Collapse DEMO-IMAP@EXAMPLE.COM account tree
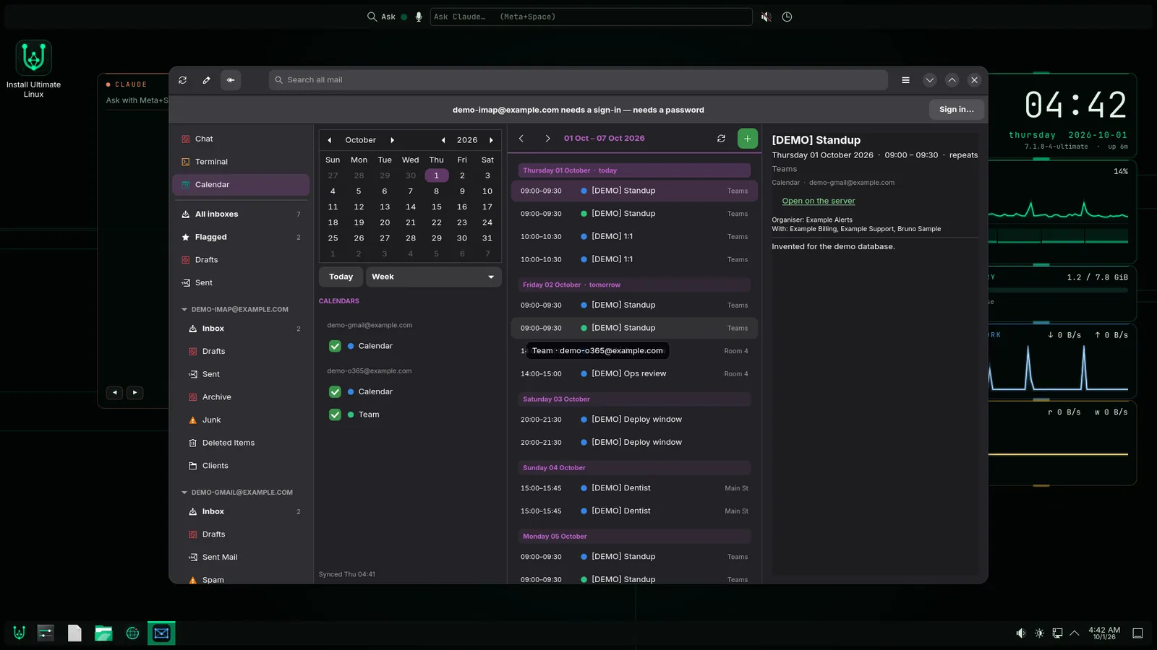Screen dimensions: 1157x650 click(x=184, y=310)
